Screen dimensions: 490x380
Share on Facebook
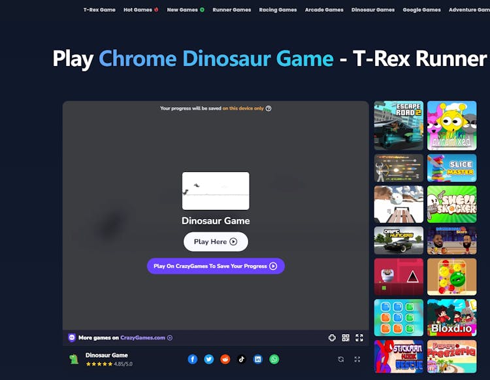pyautogui.click(x=193, y=359)
